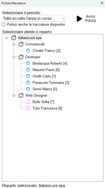Enable Pulisci anche la tracciatura dispositivi checkbox

click(4, 25)
